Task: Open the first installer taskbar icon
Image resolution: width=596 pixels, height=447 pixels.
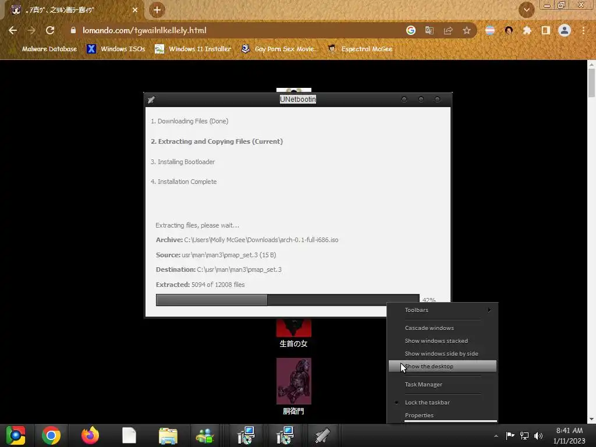Action: pos(246,435)
